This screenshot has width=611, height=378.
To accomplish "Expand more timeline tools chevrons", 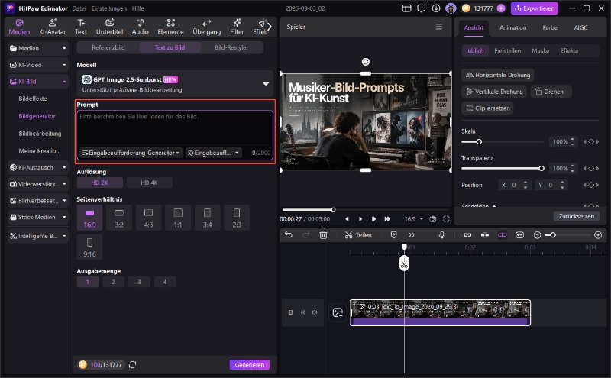I will 412,235.
